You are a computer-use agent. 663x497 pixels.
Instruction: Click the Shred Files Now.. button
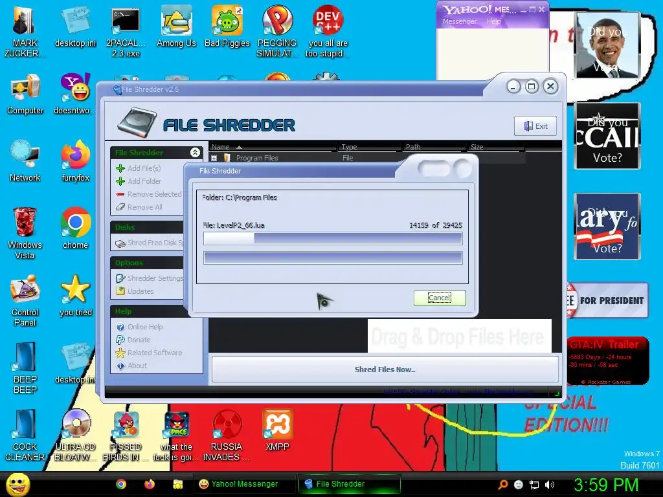click(x=385, y=370)
